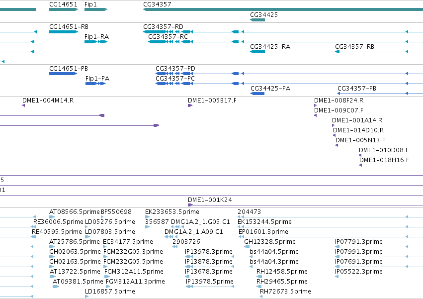423x299 pixels.
Task: Select the CG34357-RC transcript label
Action: coord(168,37)
